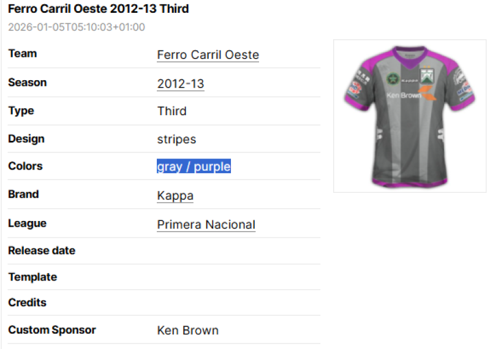Click the timestamp below the title
Viewport: 490px width, 349px height.
[77, 27]
